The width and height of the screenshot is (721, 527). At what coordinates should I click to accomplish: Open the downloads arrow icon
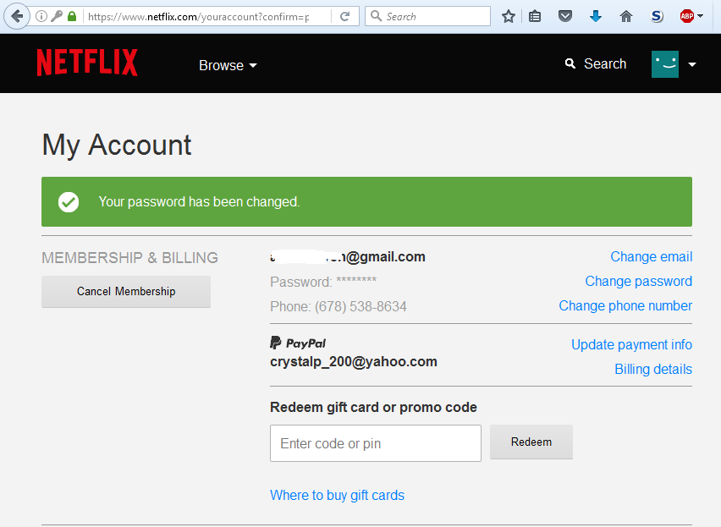click(596, 16)
